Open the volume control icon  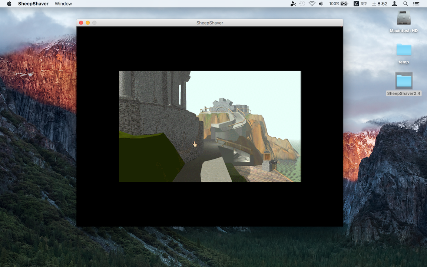pos(321,4)
